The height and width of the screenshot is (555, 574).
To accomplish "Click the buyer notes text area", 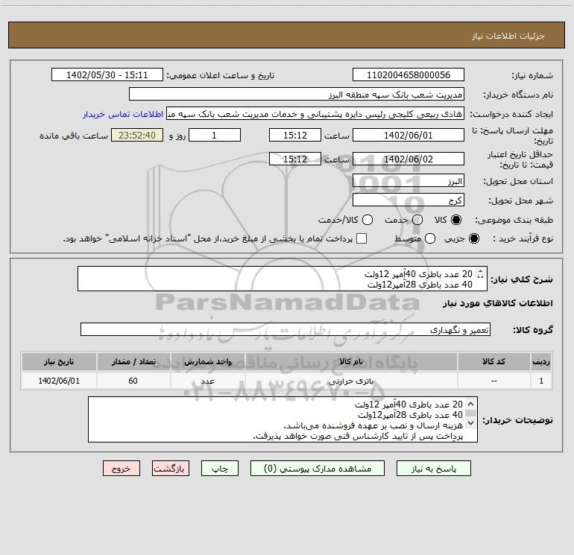I will pos(283,419).
